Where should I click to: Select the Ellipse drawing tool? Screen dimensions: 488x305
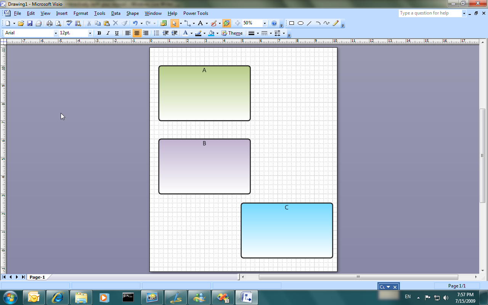coord(300,23)
